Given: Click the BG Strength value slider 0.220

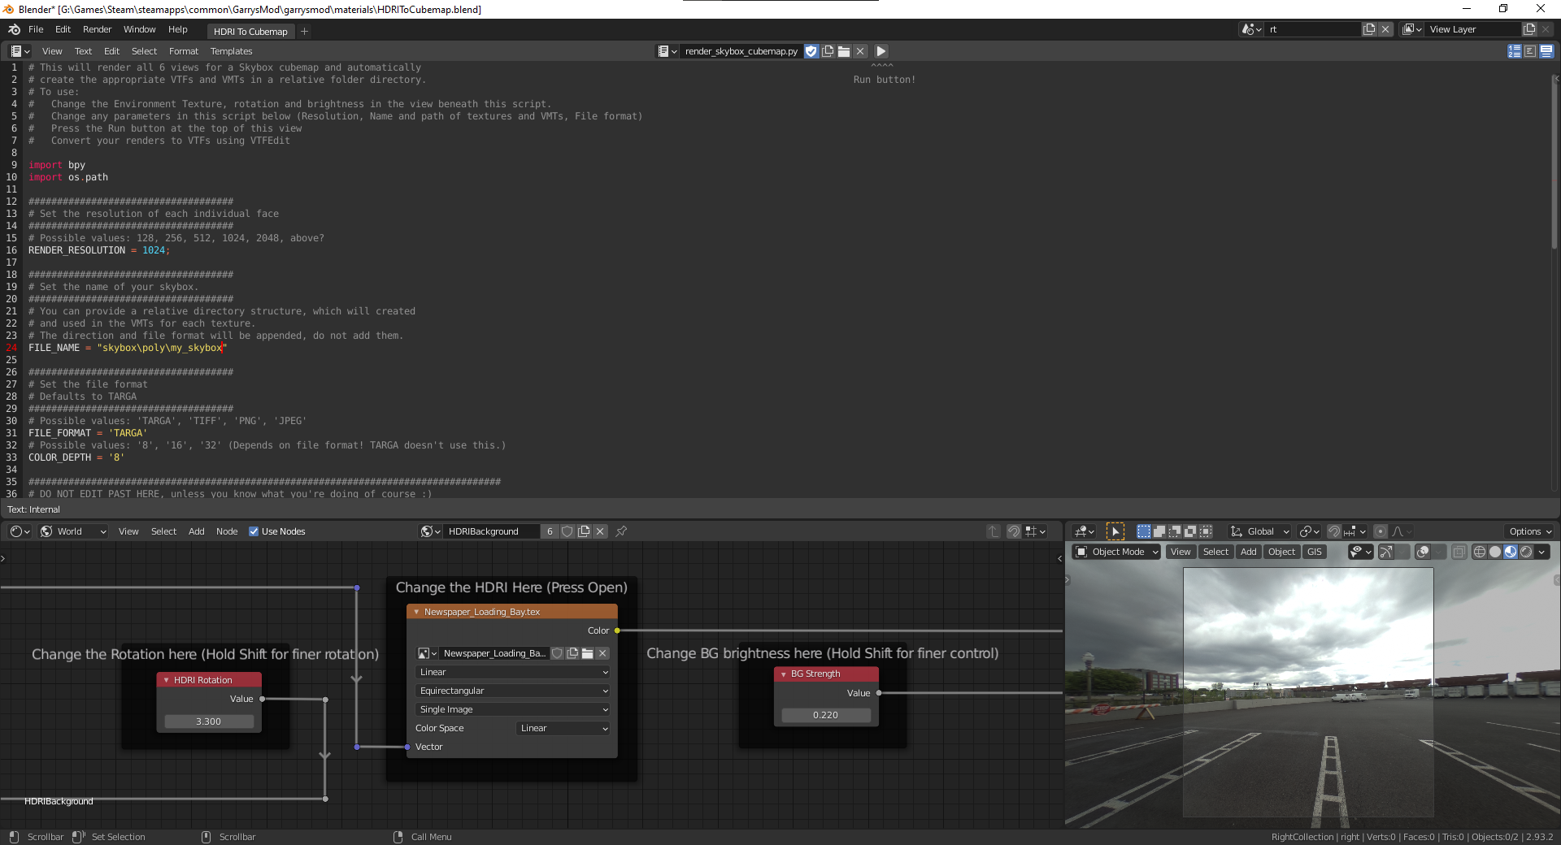Looking at the screenshot, I should tap(825, 715).
